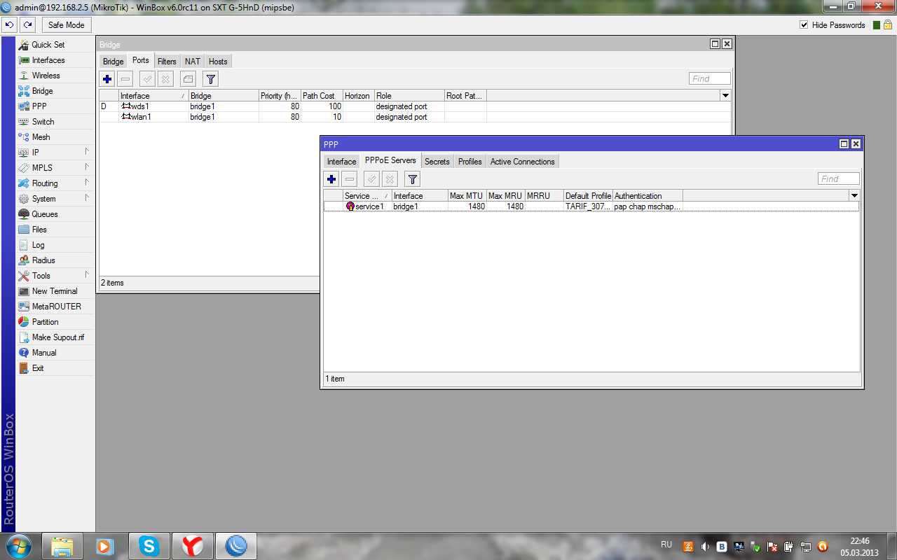The width and height of the screenshot is (897, 560).
Task: Open the NAT tab in Bridge window
Action: (193, 62)
